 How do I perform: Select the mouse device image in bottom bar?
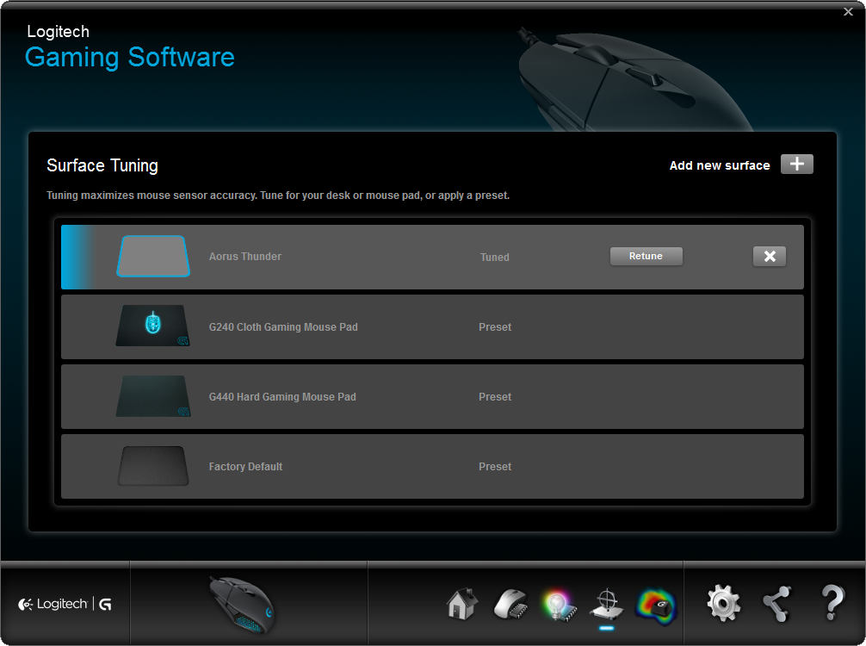click(x=242, y=606)
